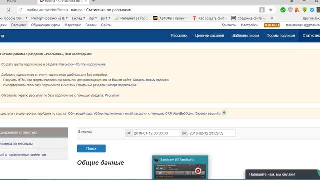
Task: Open the green download arrow extension
Action: (x=305, y=10)
